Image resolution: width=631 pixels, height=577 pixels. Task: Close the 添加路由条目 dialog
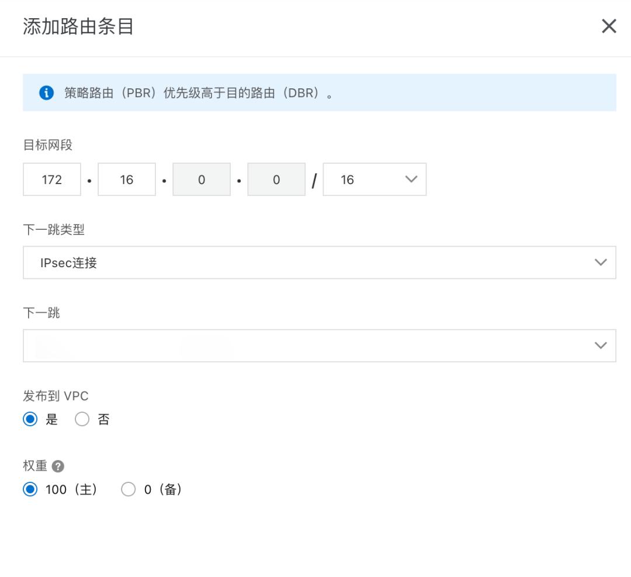[609, 26]
